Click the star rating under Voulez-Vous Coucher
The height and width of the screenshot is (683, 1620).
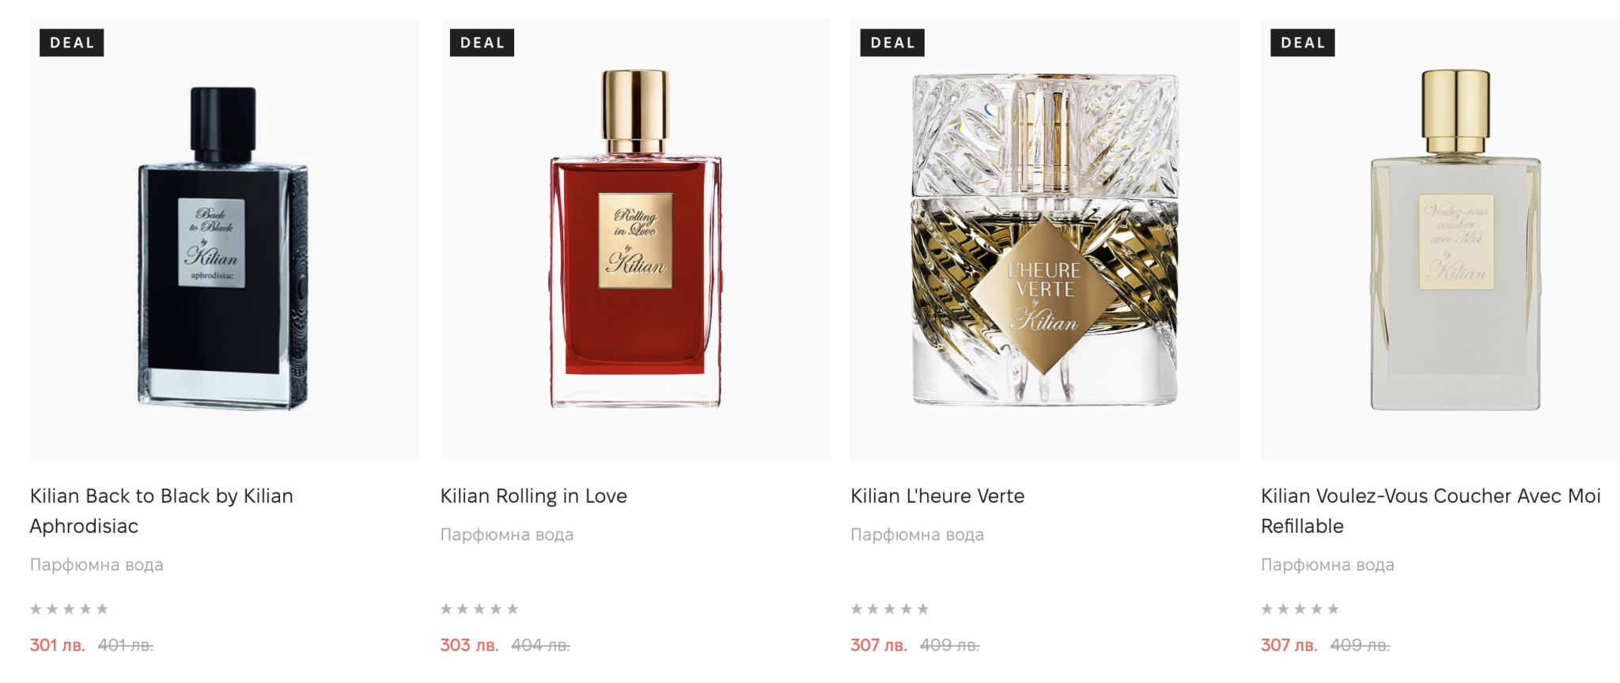coord(1300,609)
